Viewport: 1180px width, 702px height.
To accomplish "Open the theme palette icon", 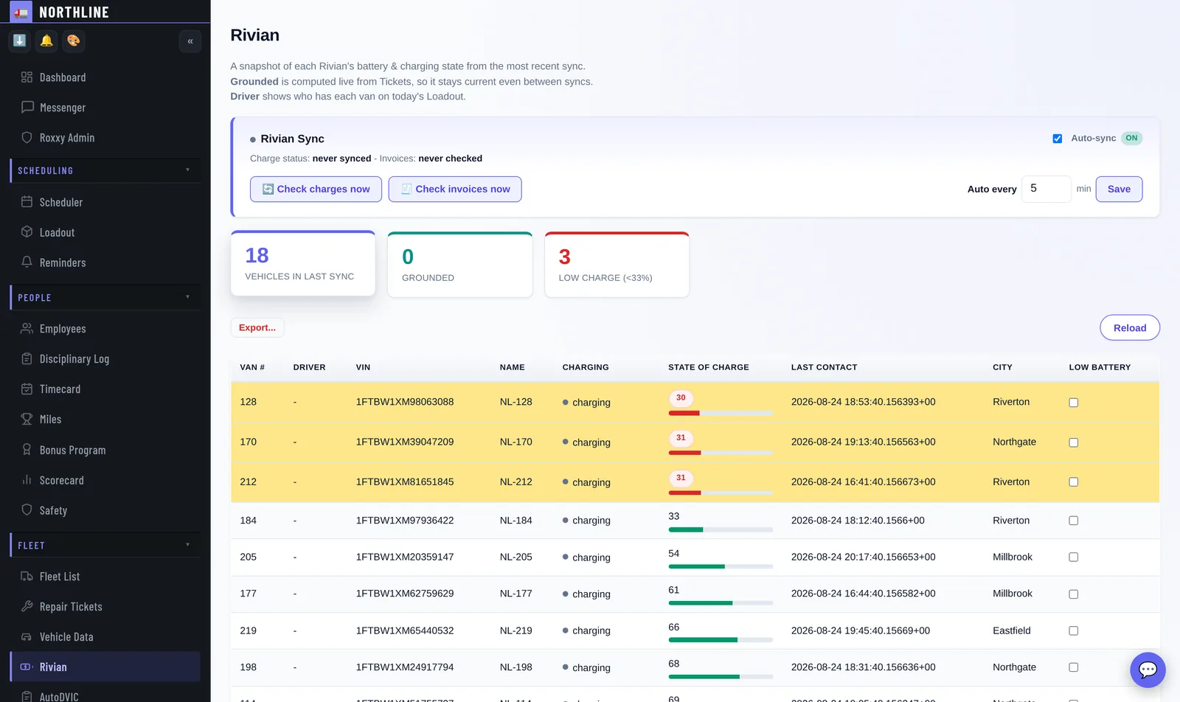I will pos(74,41).
